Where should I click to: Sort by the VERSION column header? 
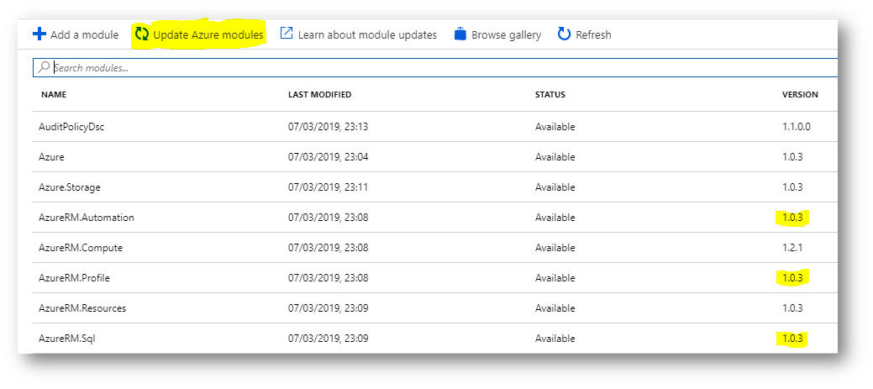pos(800,95)
